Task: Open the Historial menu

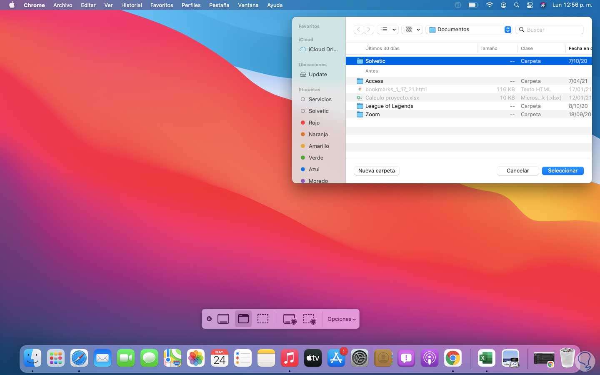Action: tap(131, 5)
